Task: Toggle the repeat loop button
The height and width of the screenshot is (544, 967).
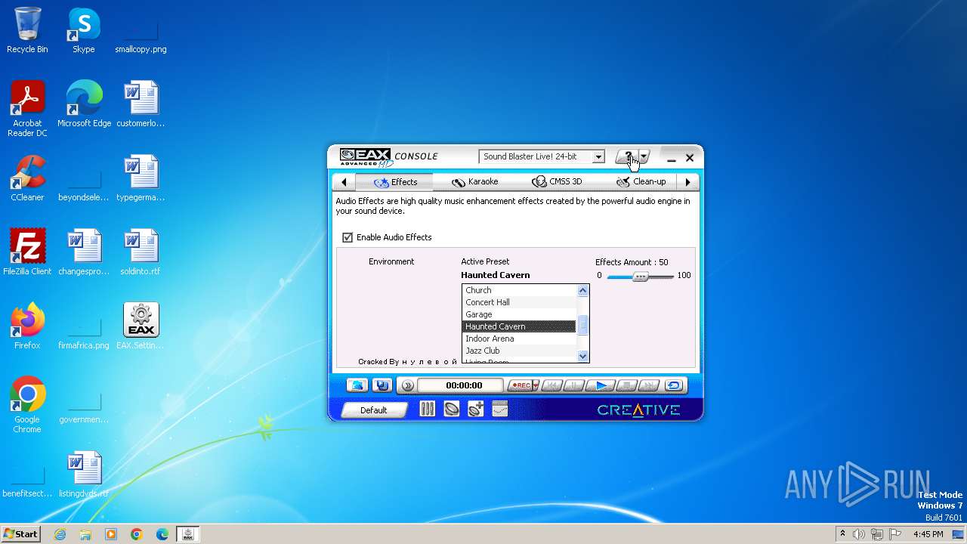Action: [x=674, y=385]
